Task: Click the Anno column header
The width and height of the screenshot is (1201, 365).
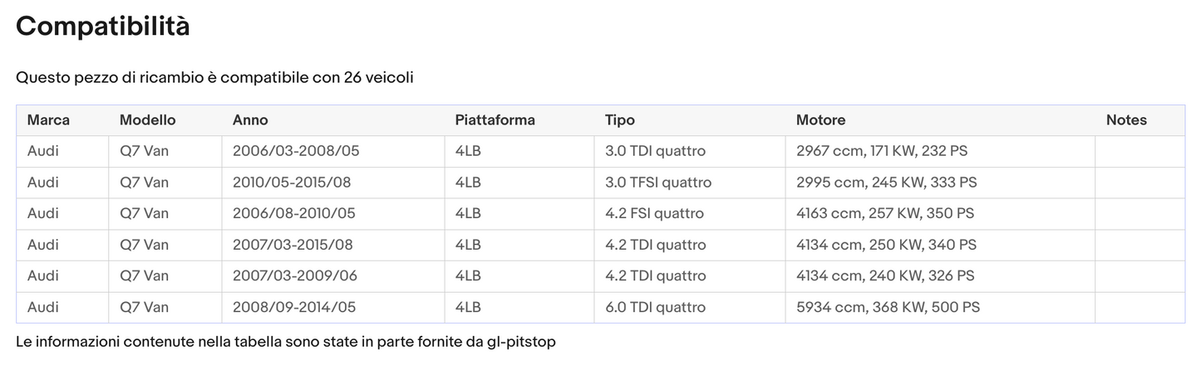Action: coord(250,120)
